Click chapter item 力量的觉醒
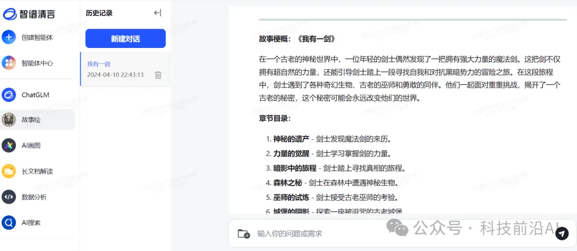577x251 pixels. coord(291,153)
